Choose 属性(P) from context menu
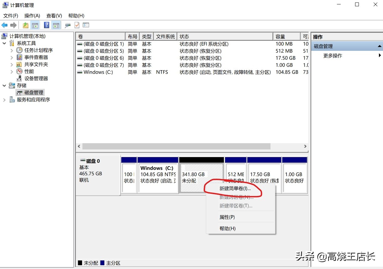383x269 pixels. point(240,217)
